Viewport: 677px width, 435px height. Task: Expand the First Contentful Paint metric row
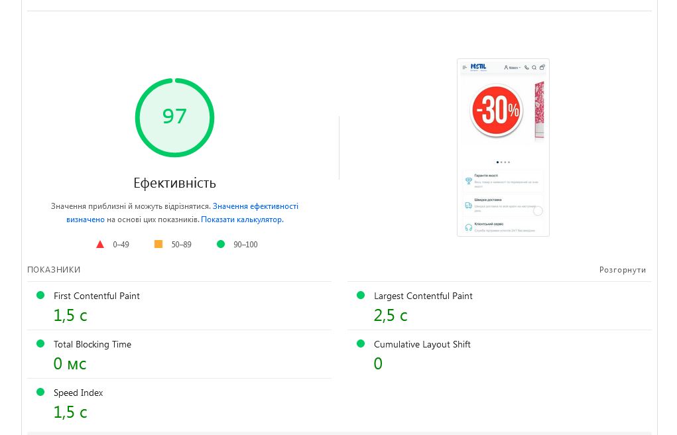tap(97, 296)
